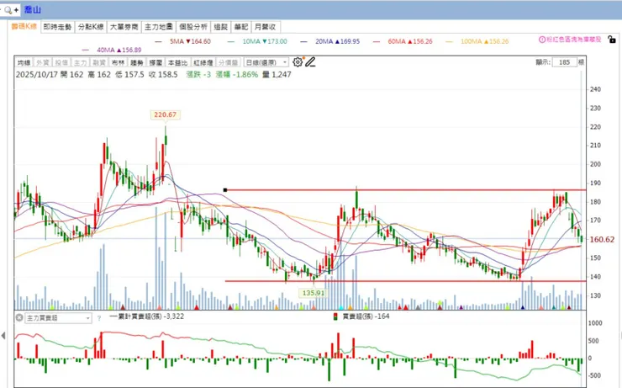This screenshot has width=622, height=388.
Task: Open the 主力買賣超 indicator dropdown
Action: (x=58, y=318)
